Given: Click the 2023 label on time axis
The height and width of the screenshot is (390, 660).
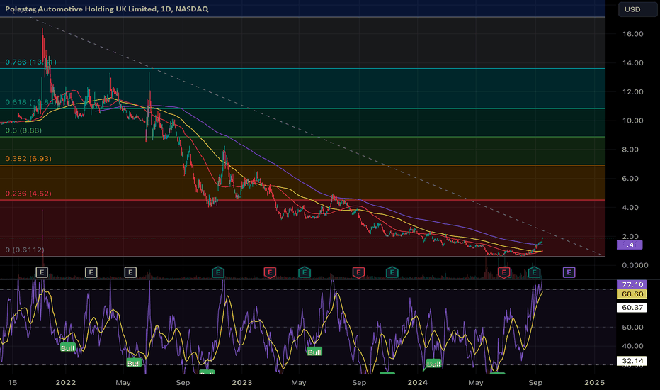Looking at the screenshot, I should 242,383.
